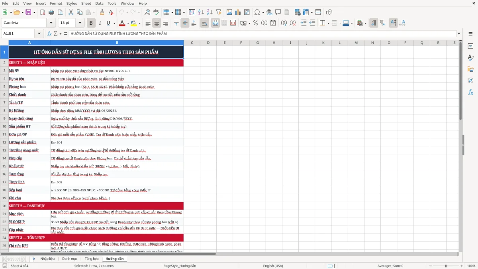Image resolution: width=478 pixels, height=269 pixels.
Task: Open the sidebar Properties panel
Action: [x=470, y=46]
